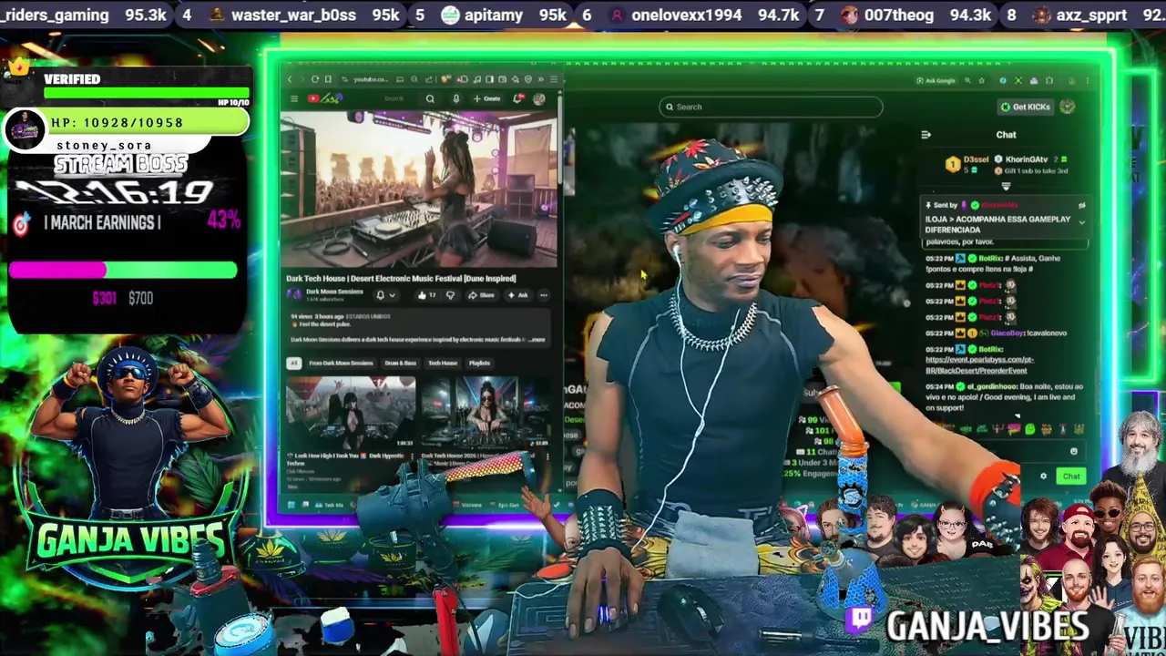Open the Dark Moon Sessions channel
1166x656 pixels.
[x=334, y=292]
